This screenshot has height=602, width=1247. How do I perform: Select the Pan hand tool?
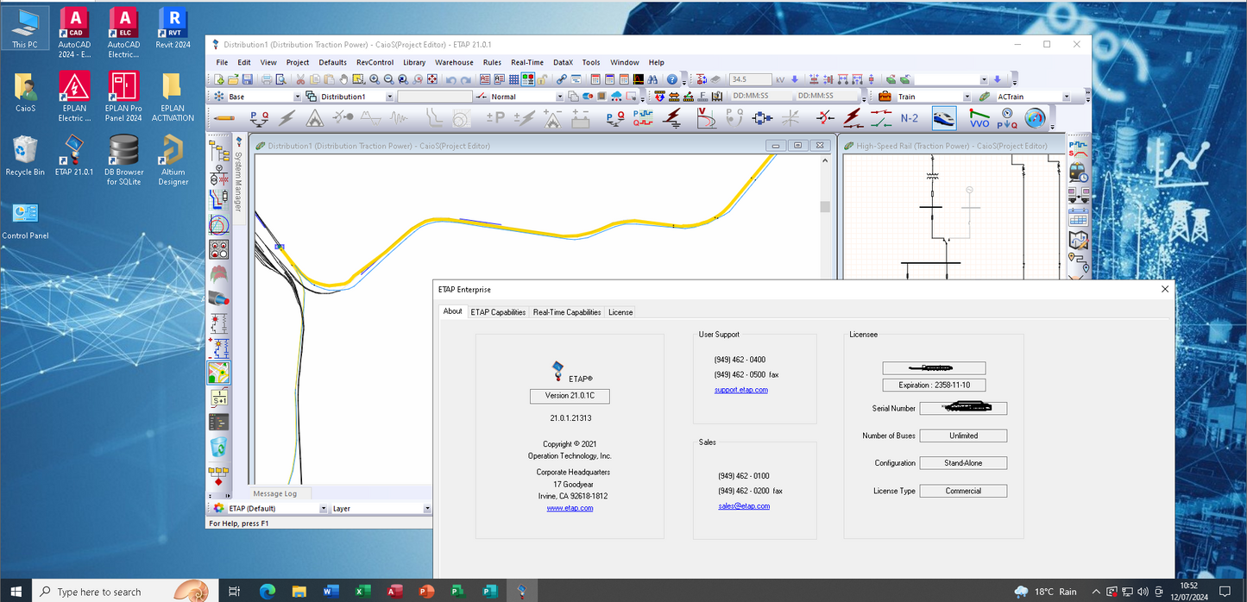pyautogui.click(x=343, y=79)
